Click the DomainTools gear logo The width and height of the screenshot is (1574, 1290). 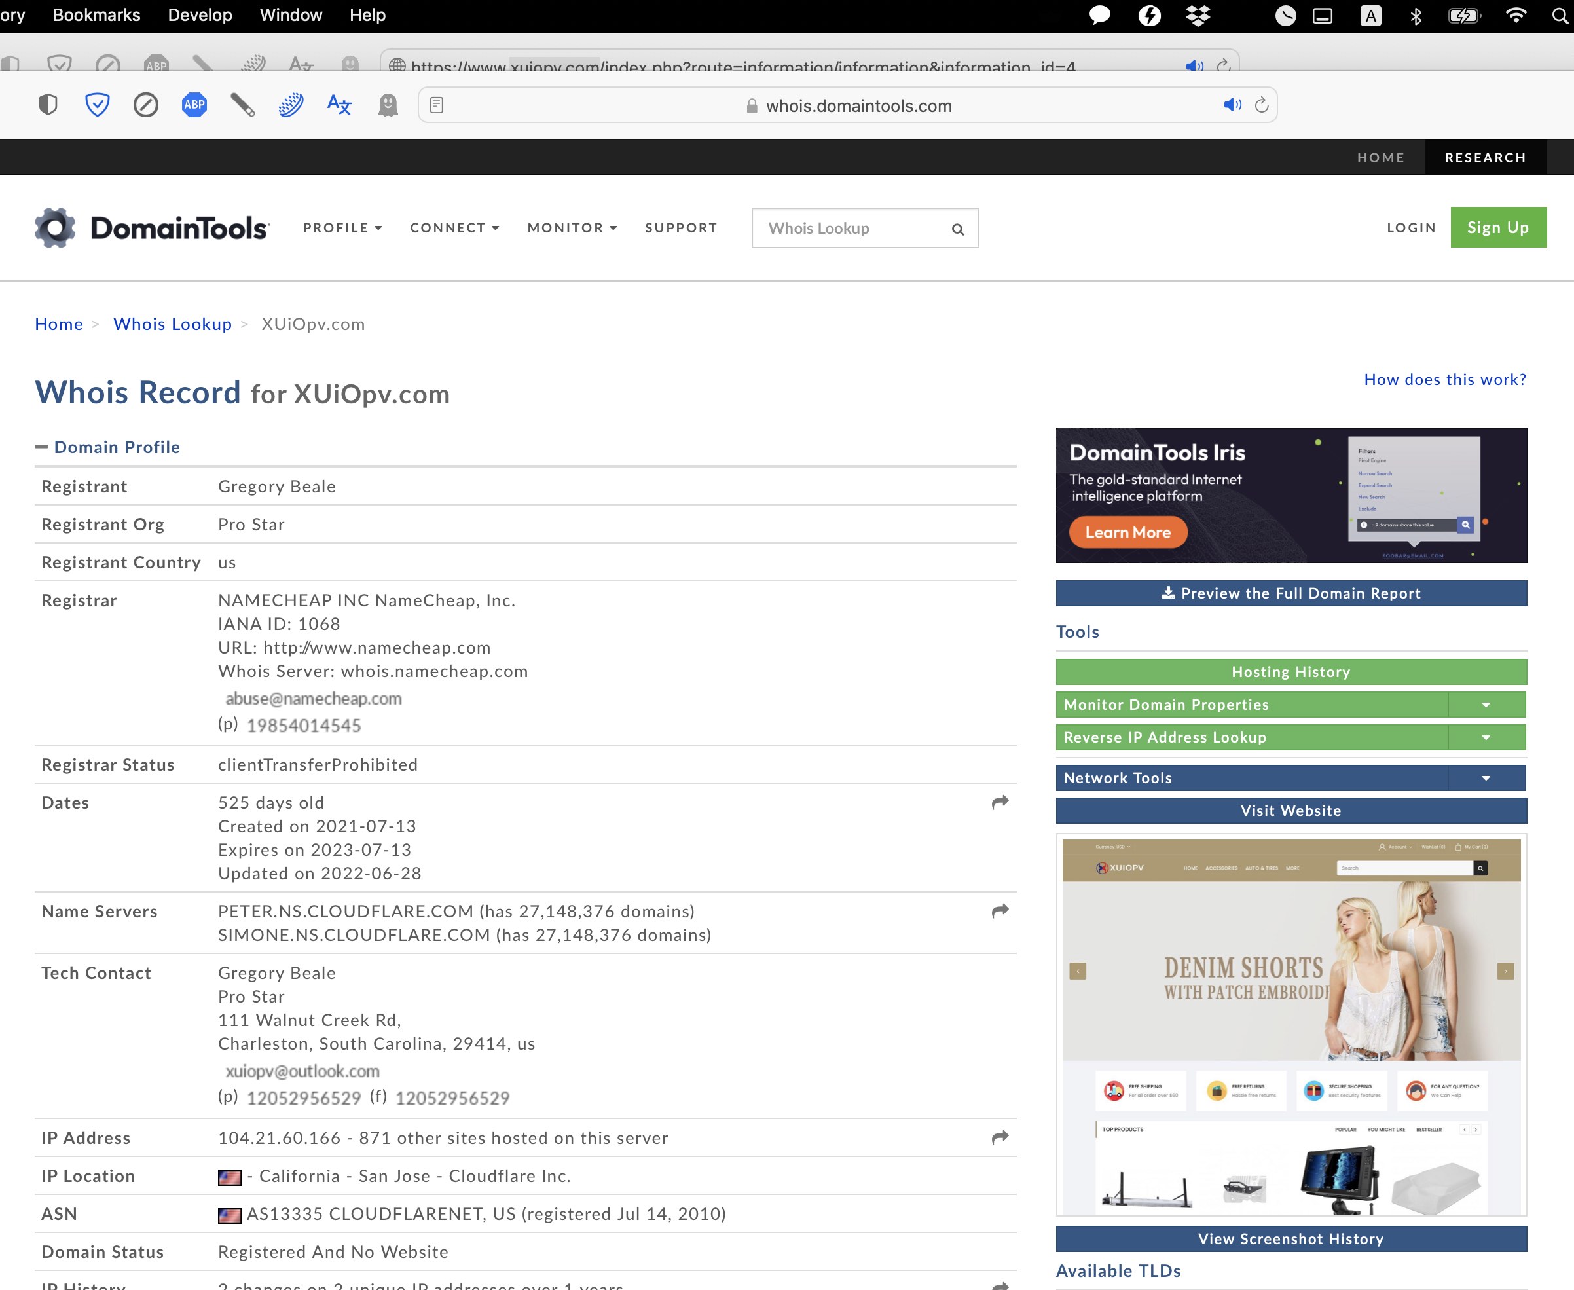[x=55, y=227]
